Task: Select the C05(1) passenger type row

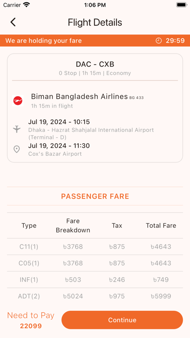Action: 95,263
